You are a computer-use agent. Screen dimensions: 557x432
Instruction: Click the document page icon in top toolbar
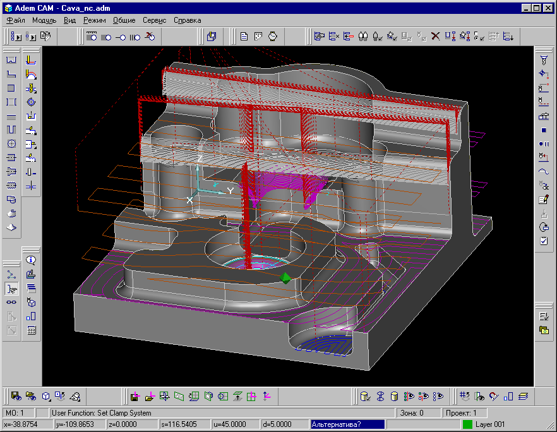click(x=244, y=36)
